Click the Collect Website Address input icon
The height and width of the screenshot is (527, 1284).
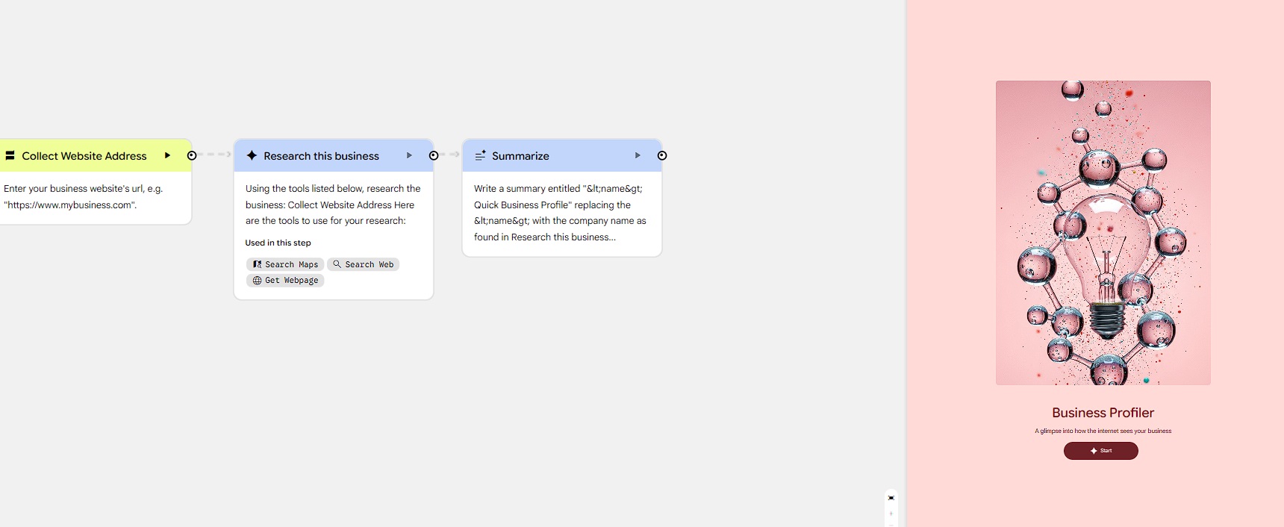tap(10, 155)
